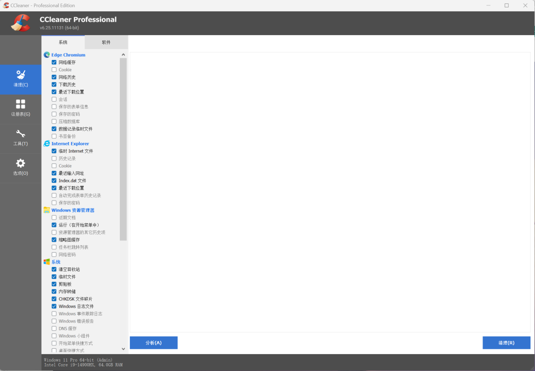Switch to the 系统 tab

click(63, 42)
